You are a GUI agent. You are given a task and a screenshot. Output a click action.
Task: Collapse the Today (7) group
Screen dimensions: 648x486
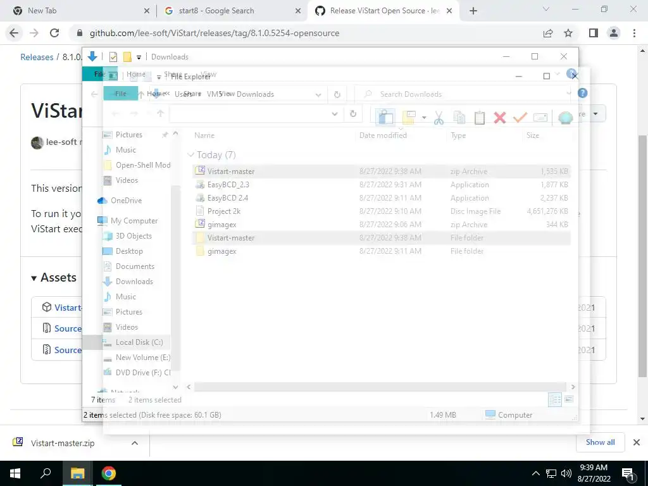pos(191,154)
